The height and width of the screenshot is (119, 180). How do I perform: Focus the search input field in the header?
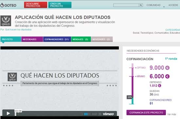coord(126,5)
